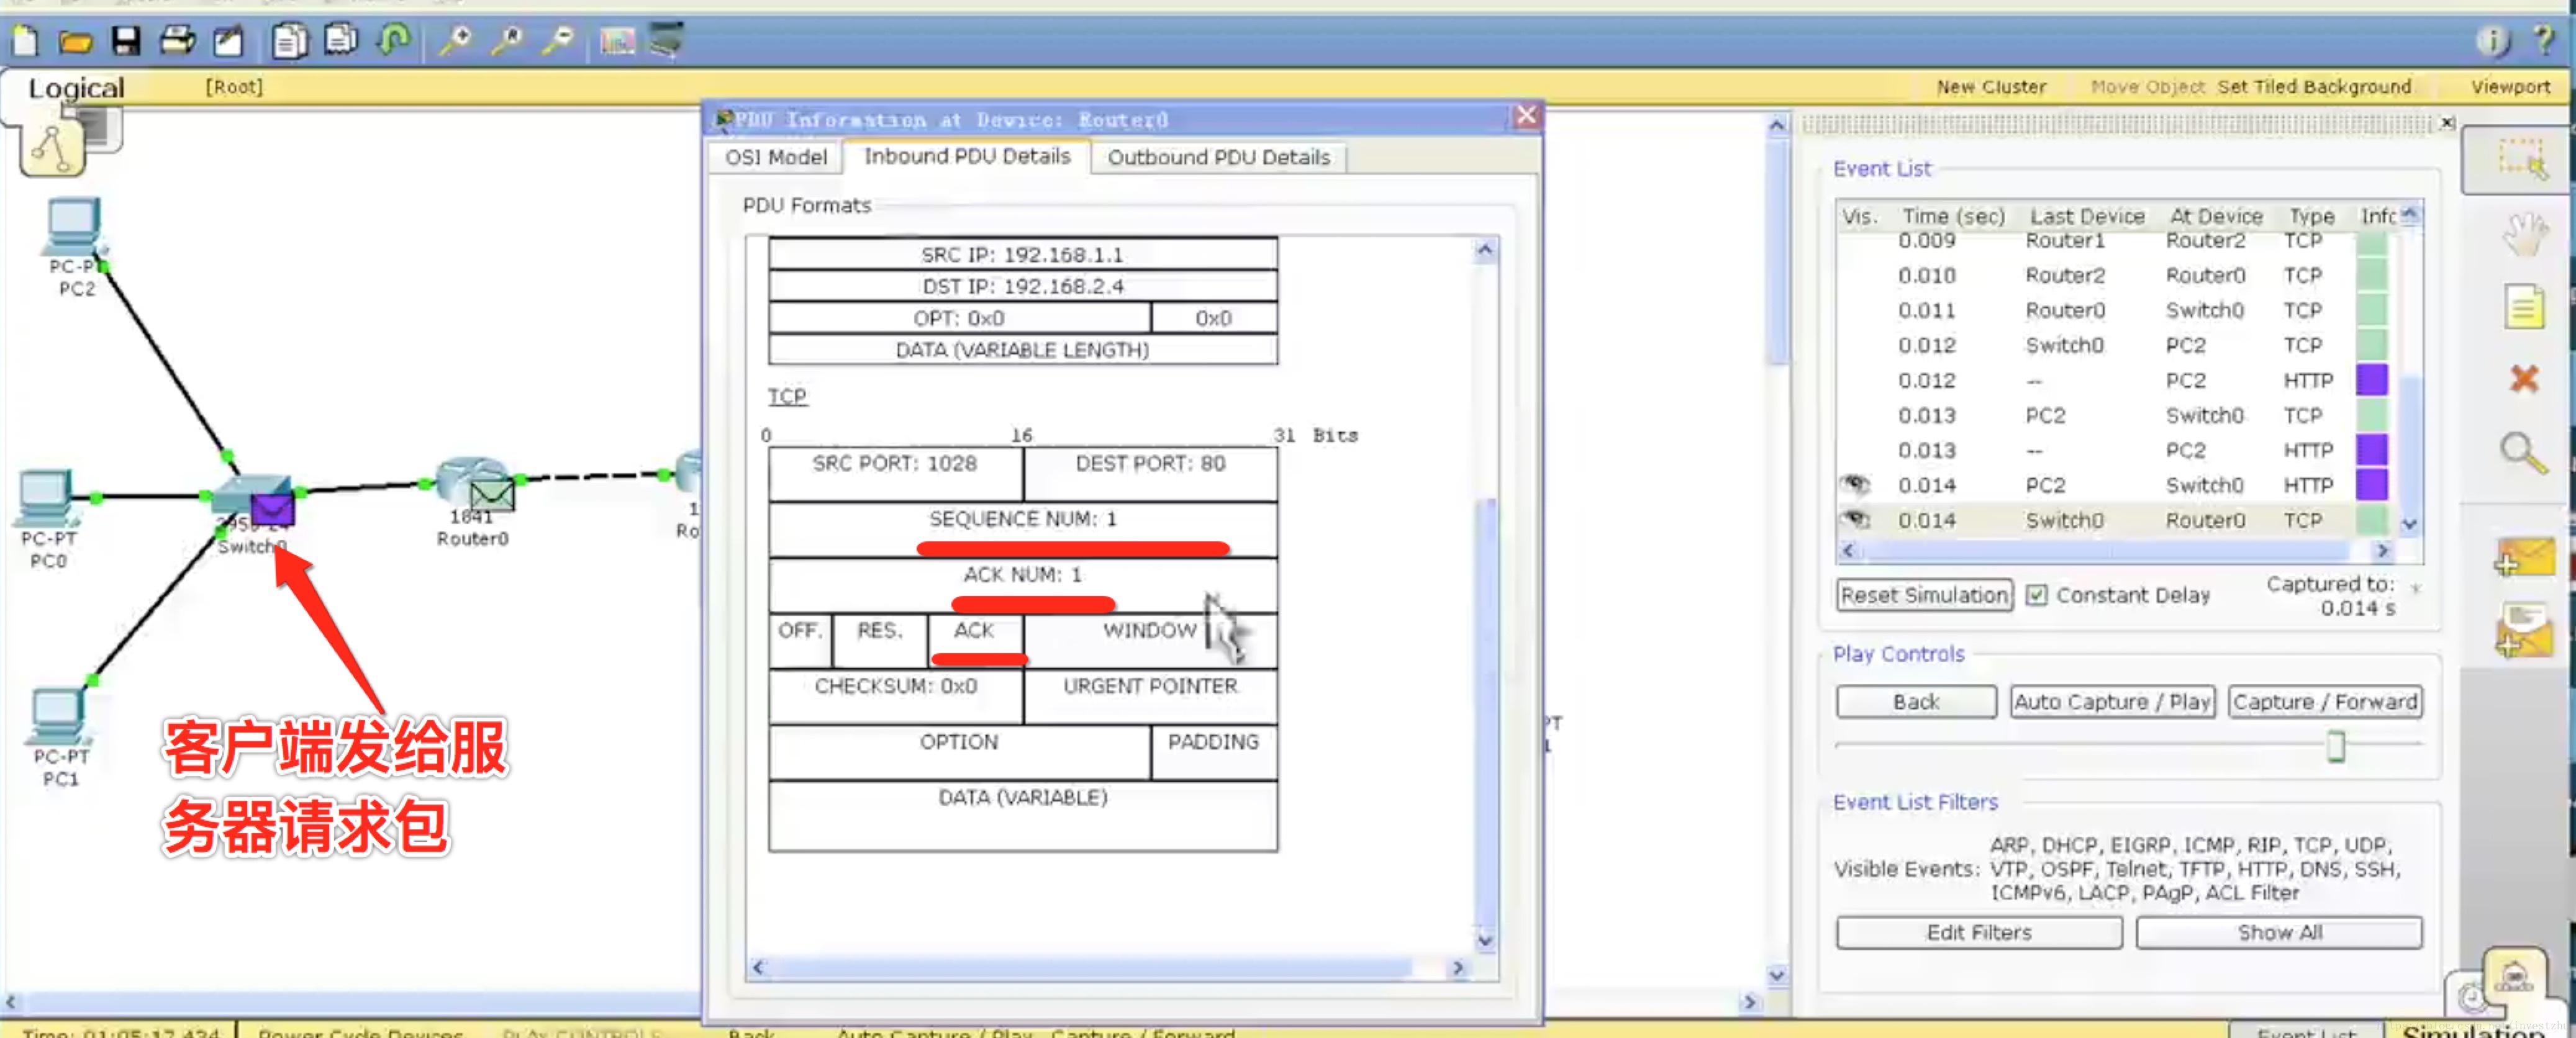Open the Activity Wizard toolbar icon
This screenshot has width=2576, height=1038.
tap(229, 40)
